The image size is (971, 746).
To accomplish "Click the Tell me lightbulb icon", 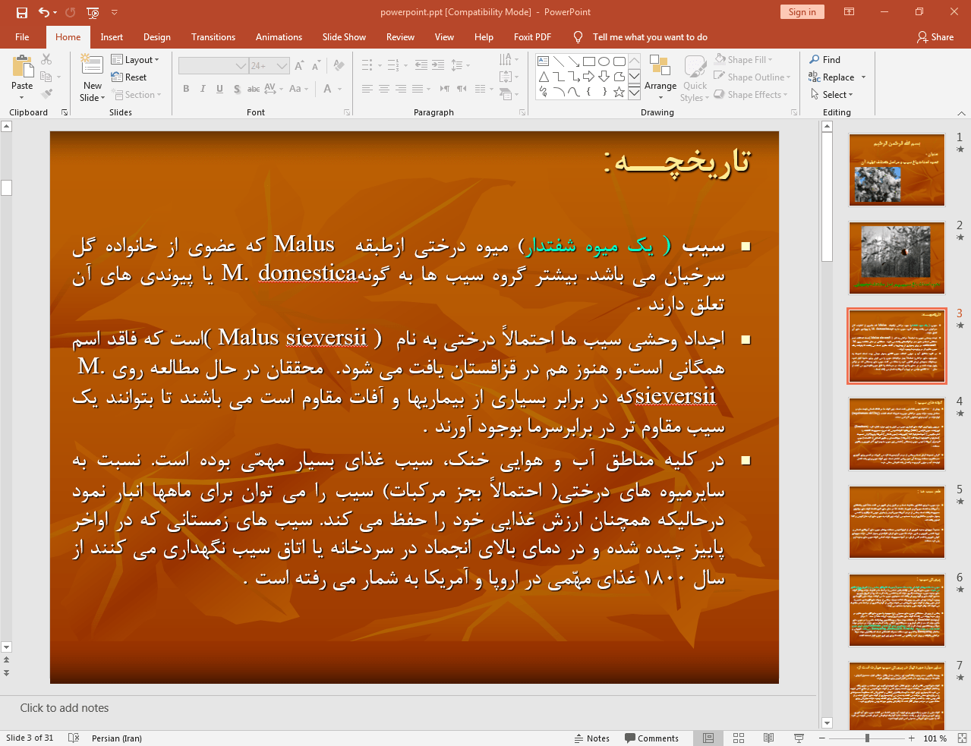I will (579, 37).
